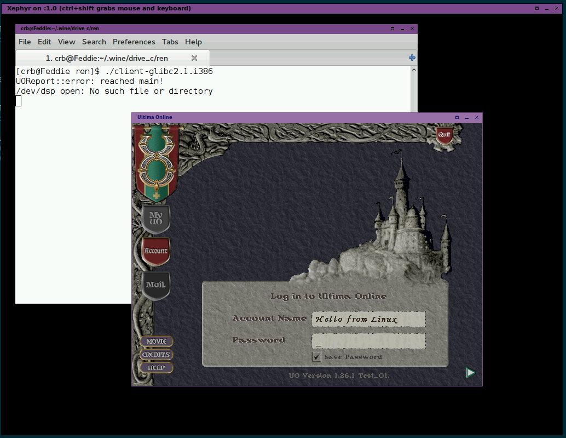Screen dimensions: 566x438
Task: Open the View menu in terminal
Action: (67, 42)
